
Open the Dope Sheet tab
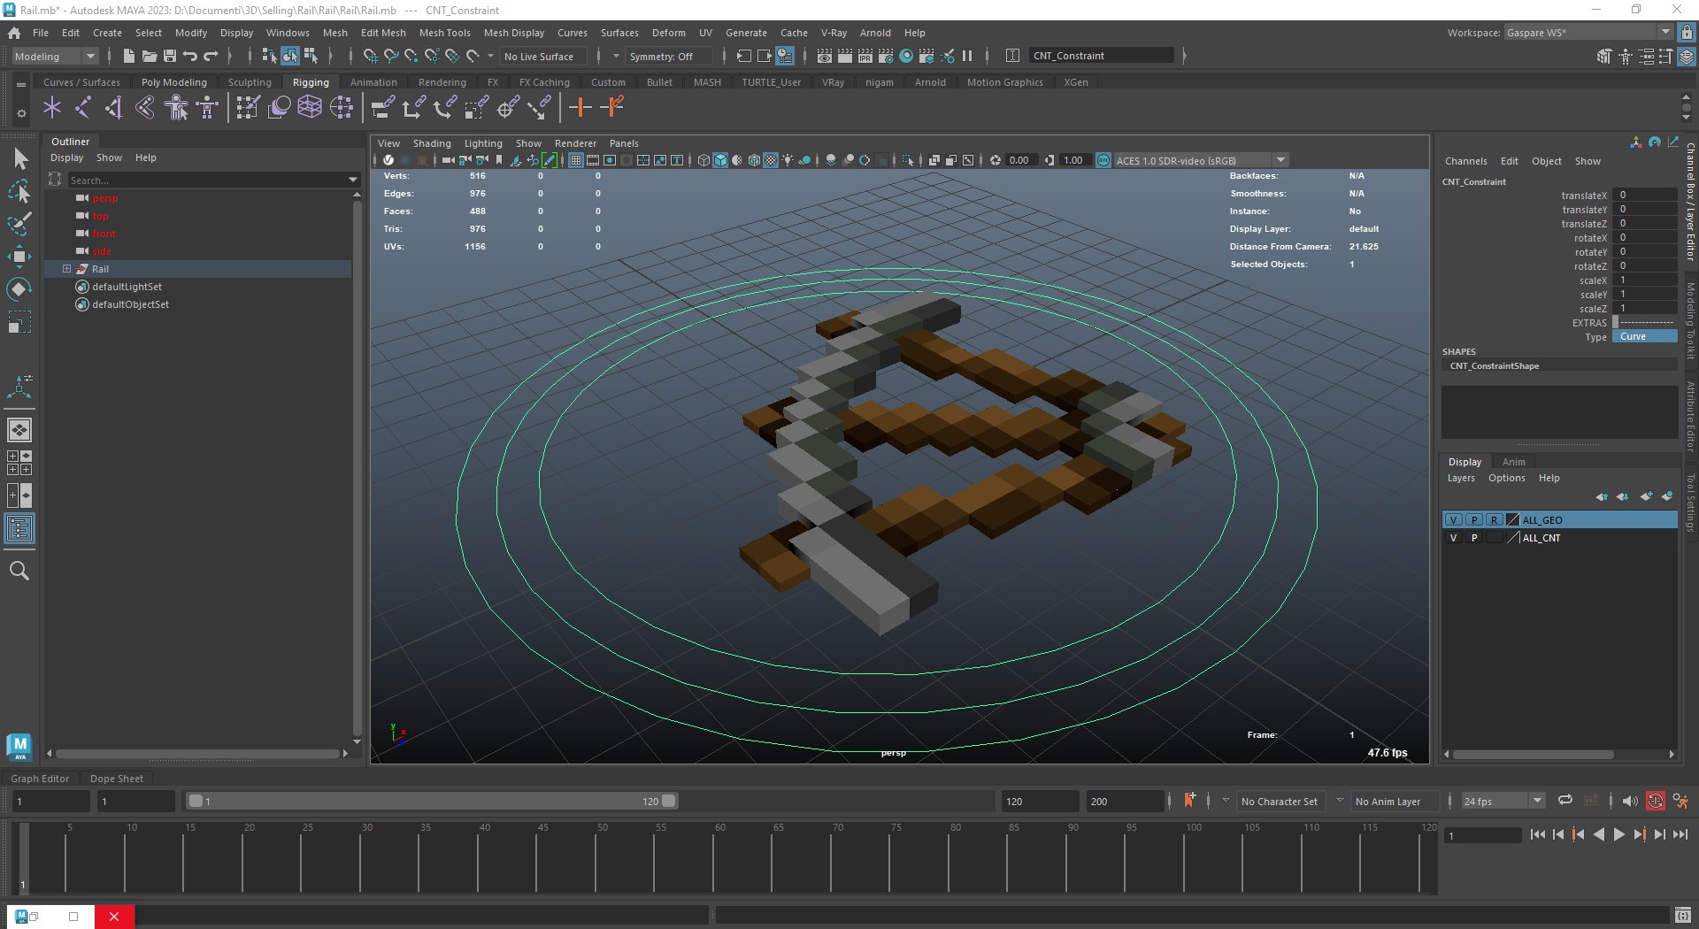click(117, 779)
